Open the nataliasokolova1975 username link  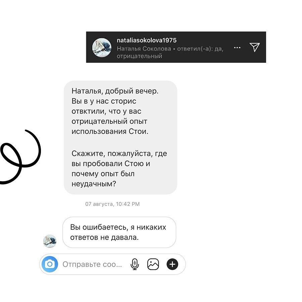click(x=147, y=40)
